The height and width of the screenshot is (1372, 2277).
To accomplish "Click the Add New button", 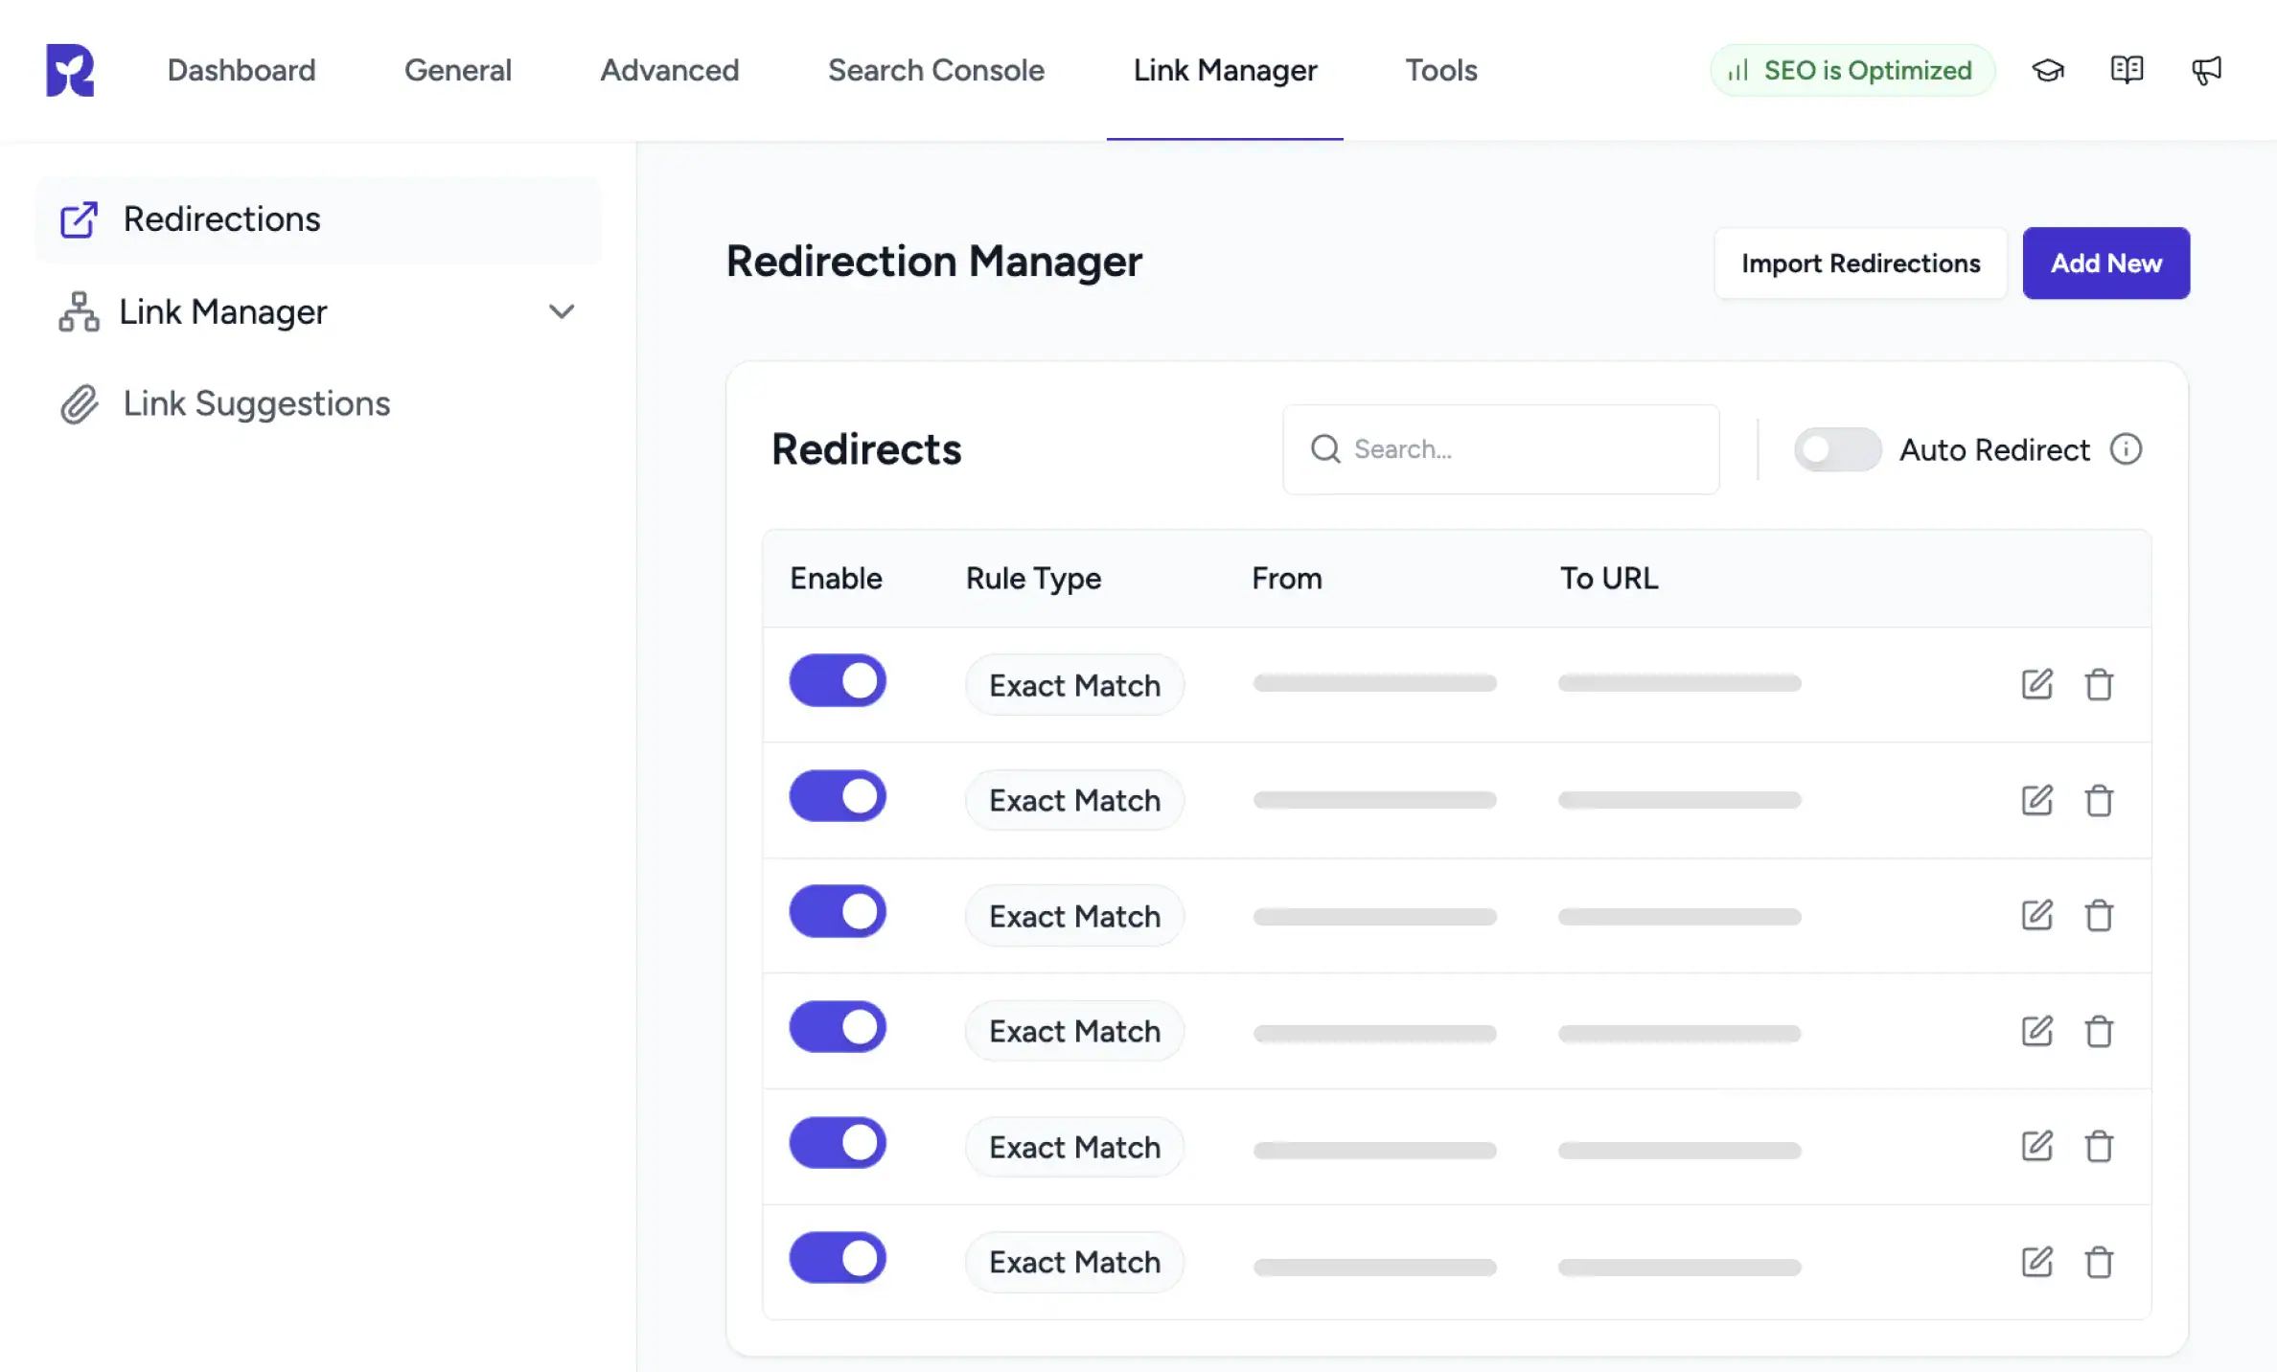I will point(2105,263).
